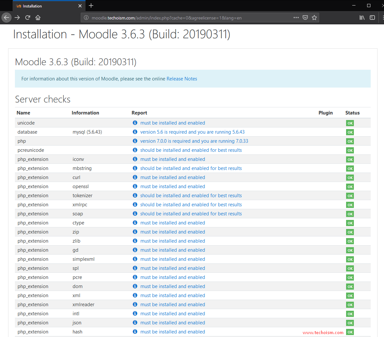Open page actions three-dot menu

[296, 18]
